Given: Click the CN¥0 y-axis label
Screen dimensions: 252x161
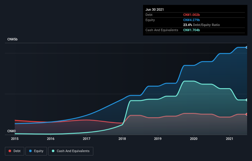Looking at the screenshot, I should 11,131.
